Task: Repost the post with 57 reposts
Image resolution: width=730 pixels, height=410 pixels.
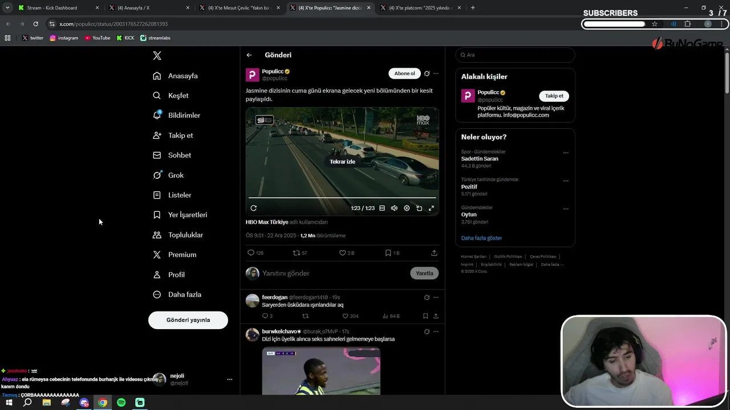Action: tap(300, 253)
